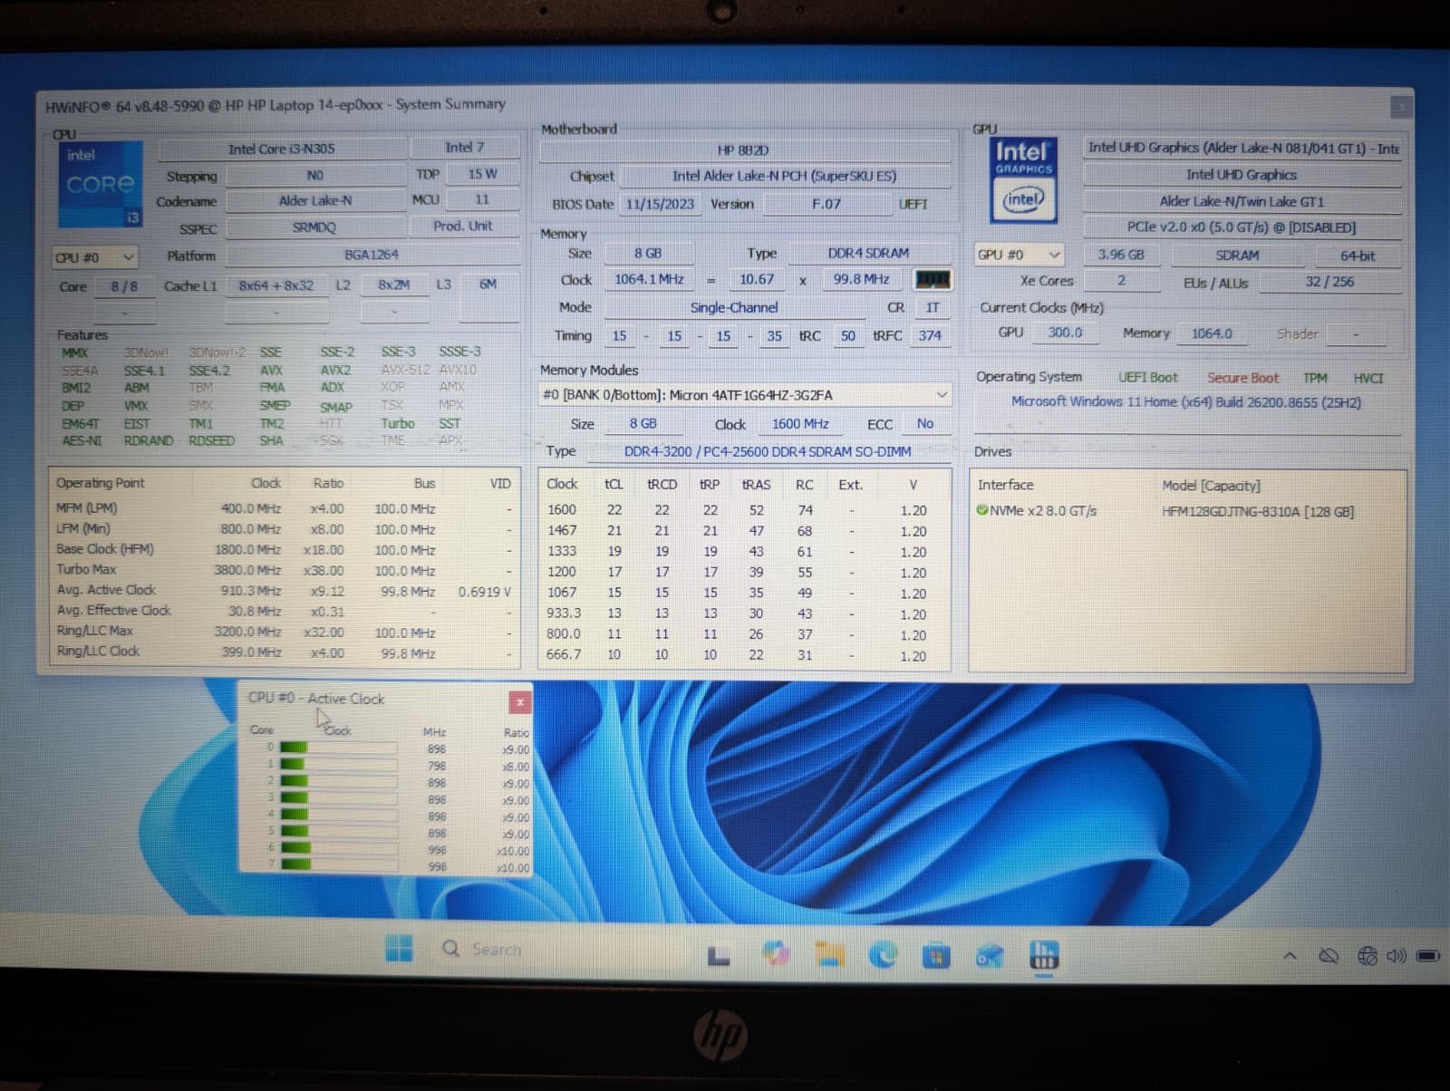The width and height of the screenshot is (1450, 1091).
Task: Select the Base Clock (HFM) row
Action: 284,549
